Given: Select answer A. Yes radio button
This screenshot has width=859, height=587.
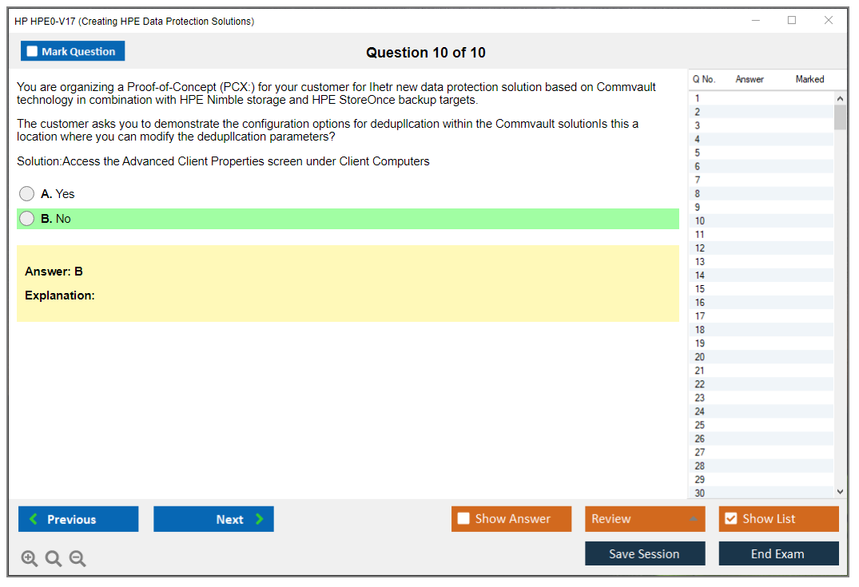Looking at the screenshot, I should click(x=27, y=194).
